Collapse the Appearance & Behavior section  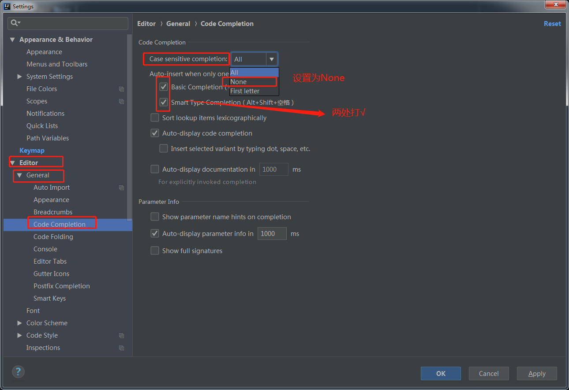(12, 40)
